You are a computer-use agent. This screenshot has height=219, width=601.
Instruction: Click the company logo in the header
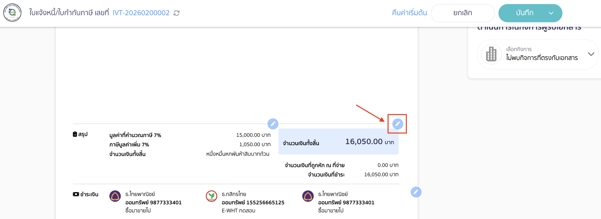tap(12, 13)
